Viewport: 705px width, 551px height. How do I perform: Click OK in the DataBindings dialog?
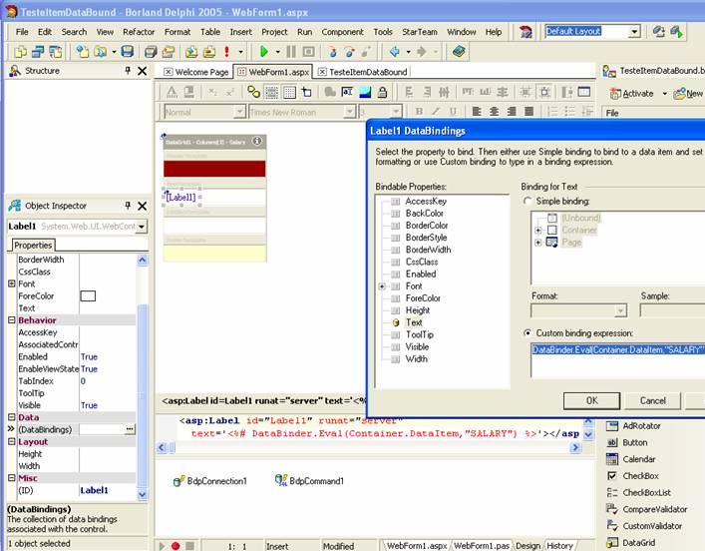[x=591, y=400]
